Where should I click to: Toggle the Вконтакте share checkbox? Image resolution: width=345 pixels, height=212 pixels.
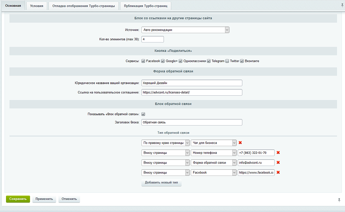(x=242, y=61)
